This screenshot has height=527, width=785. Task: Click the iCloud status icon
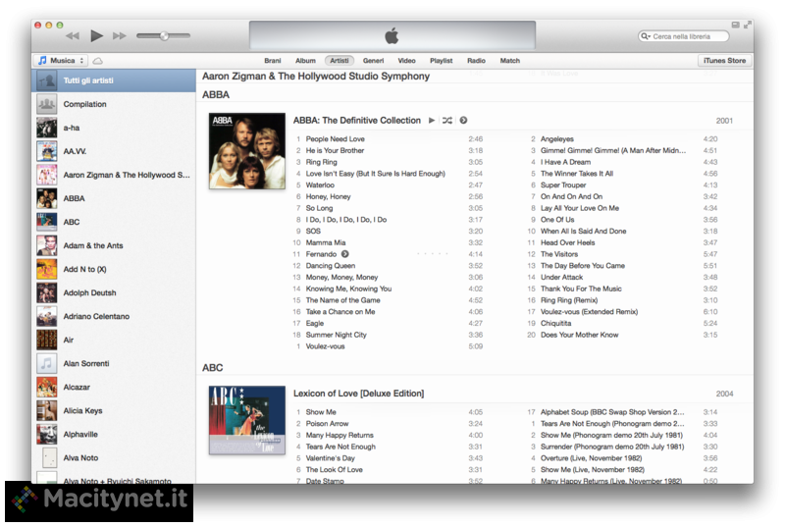pyautogui.click(x=98, y=61)
